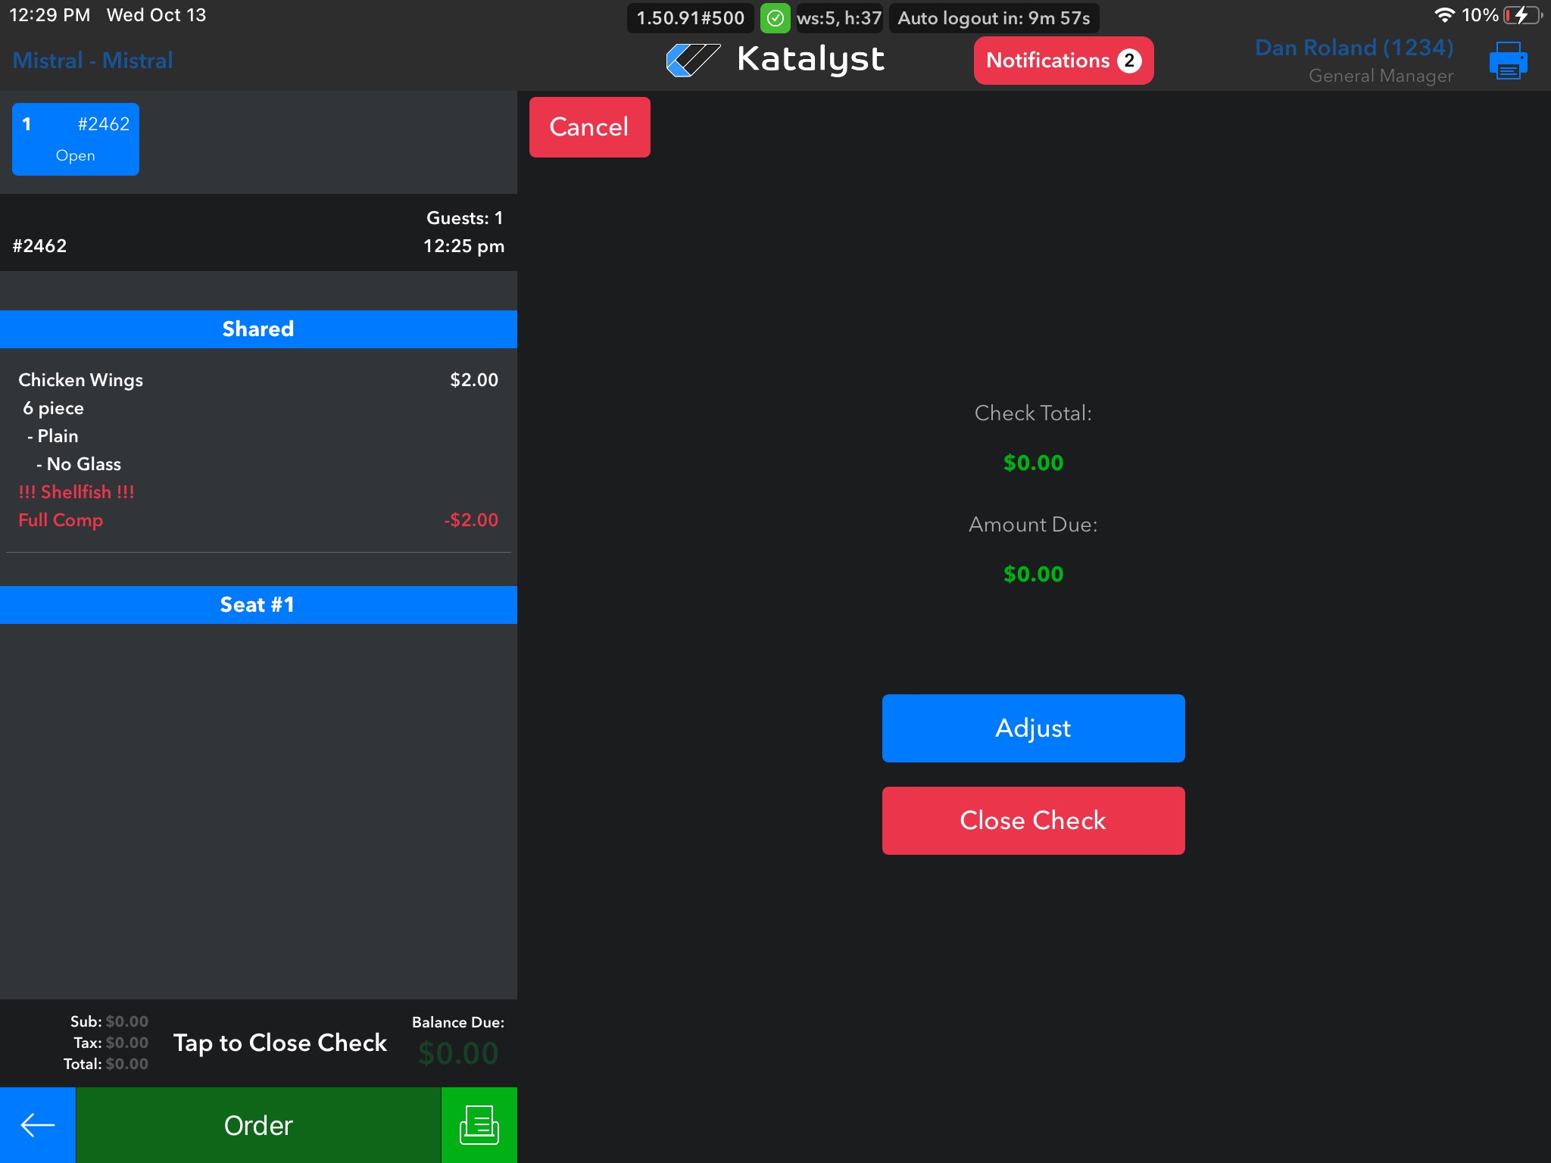
Task: Tap the Katalyst logo icon
Action: coord(692,60)
